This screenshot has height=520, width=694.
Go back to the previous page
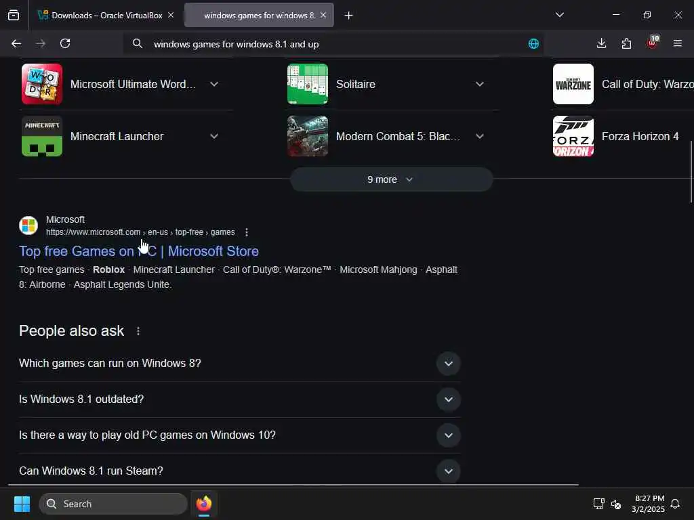16,43
